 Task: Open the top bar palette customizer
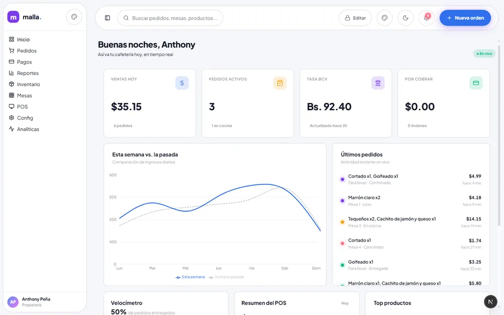pos(384,18)
